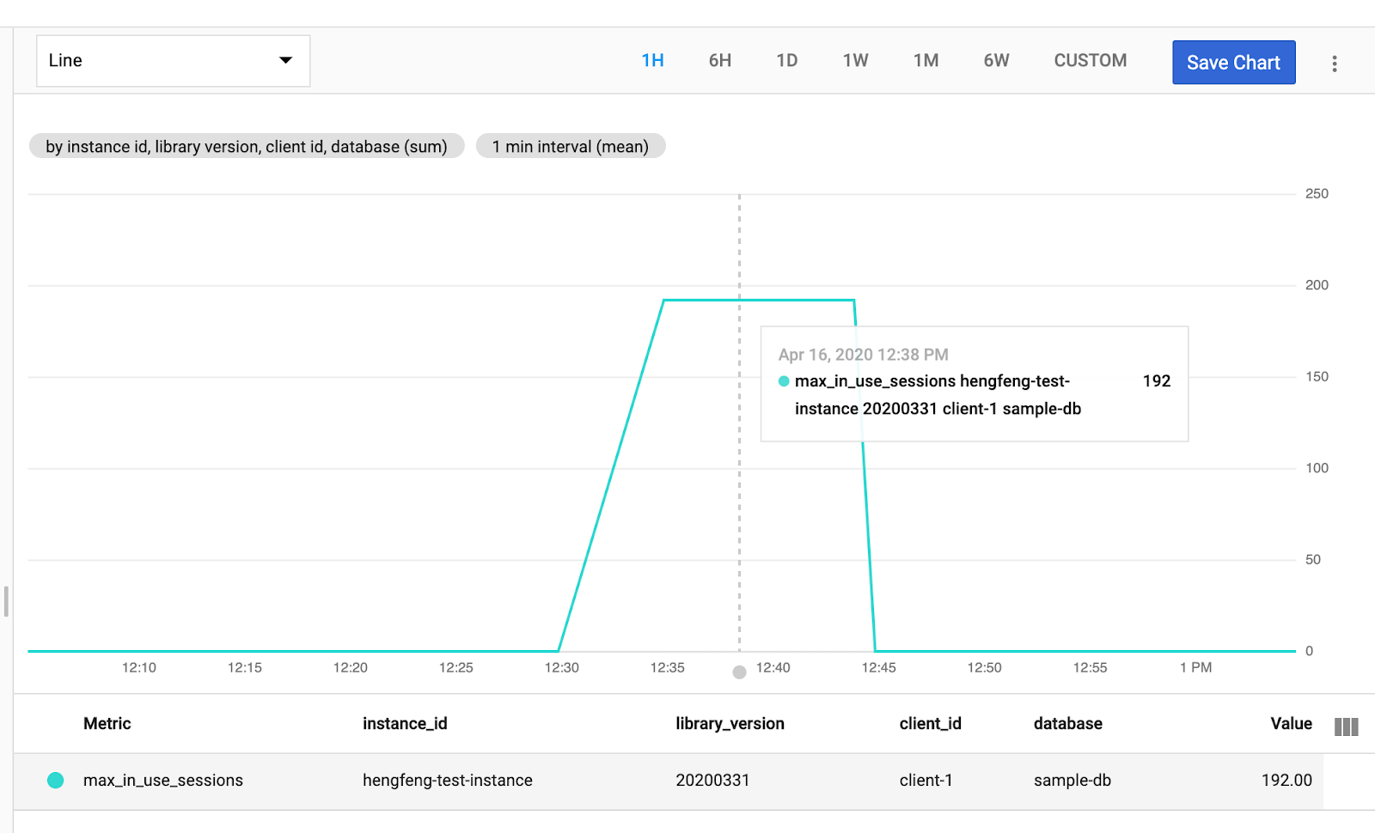This screenshot has width=1375, height=833.
Task: Open the chart overflow menu (three dots)
Action: click(x=1334, y=62)
